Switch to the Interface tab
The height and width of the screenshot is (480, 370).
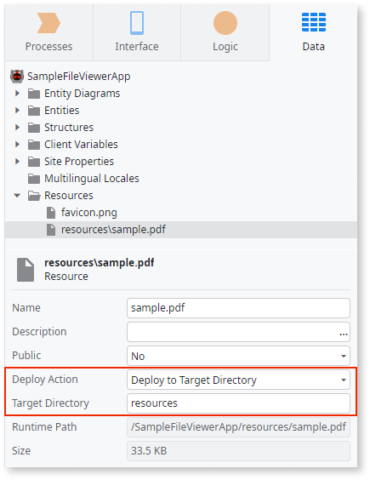137,32
